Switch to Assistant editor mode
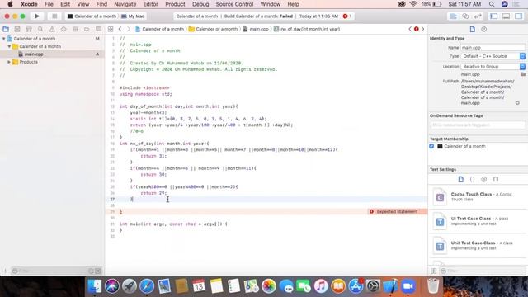The width and height of the screenshot is (528, 297). 465,16
